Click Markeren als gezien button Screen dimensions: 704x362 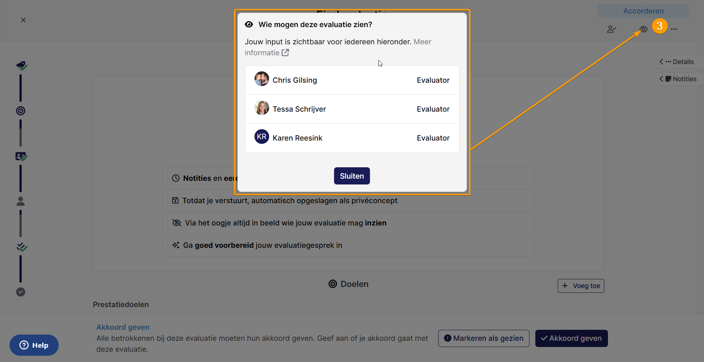484,338
